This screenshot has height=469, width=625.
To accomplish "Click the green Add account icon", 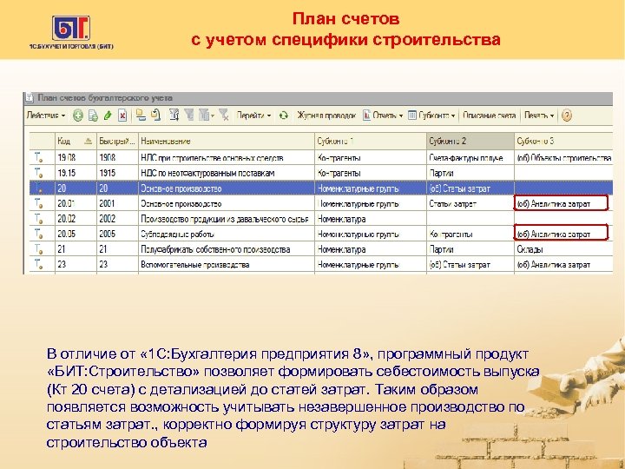I will click(x=78, y=116).
